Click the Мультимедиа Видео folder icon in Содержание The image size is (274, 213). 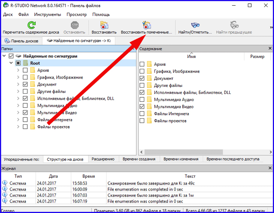[149, 107]
